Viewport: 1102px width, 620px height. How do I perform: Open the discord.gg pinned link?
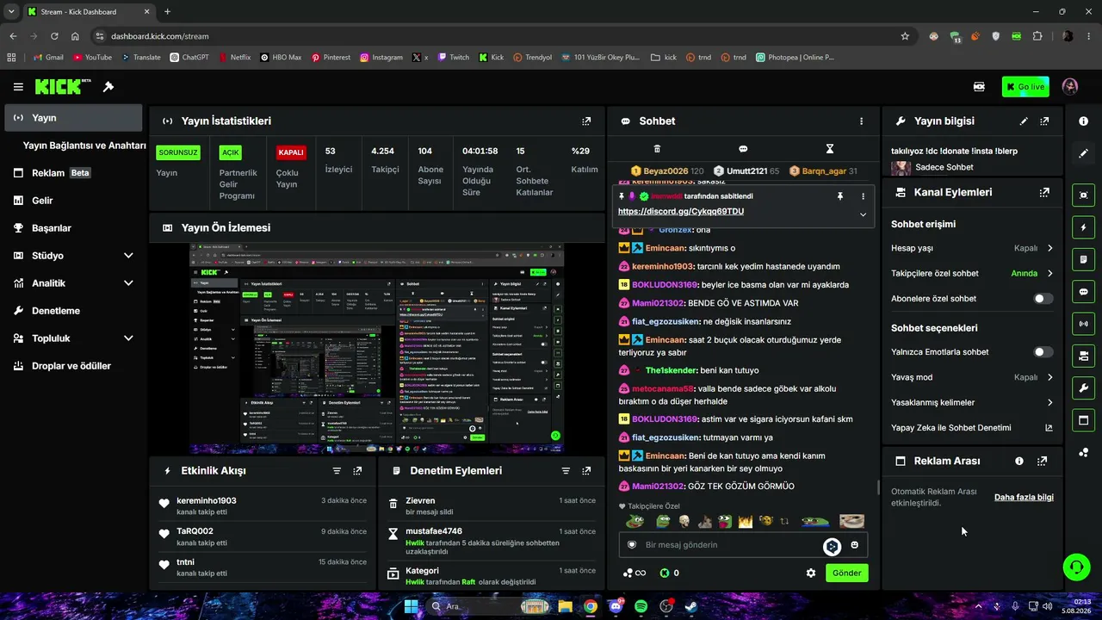tap(681, 212)
